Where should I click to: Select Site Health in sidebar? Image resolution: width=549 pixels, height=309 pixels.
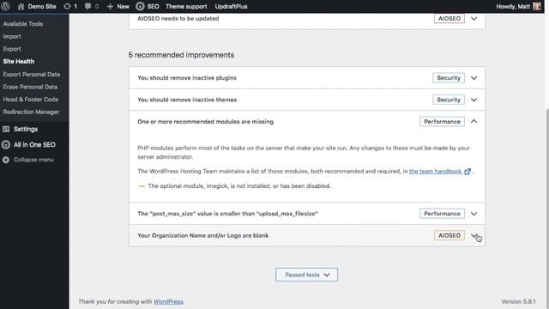point(19,61)
